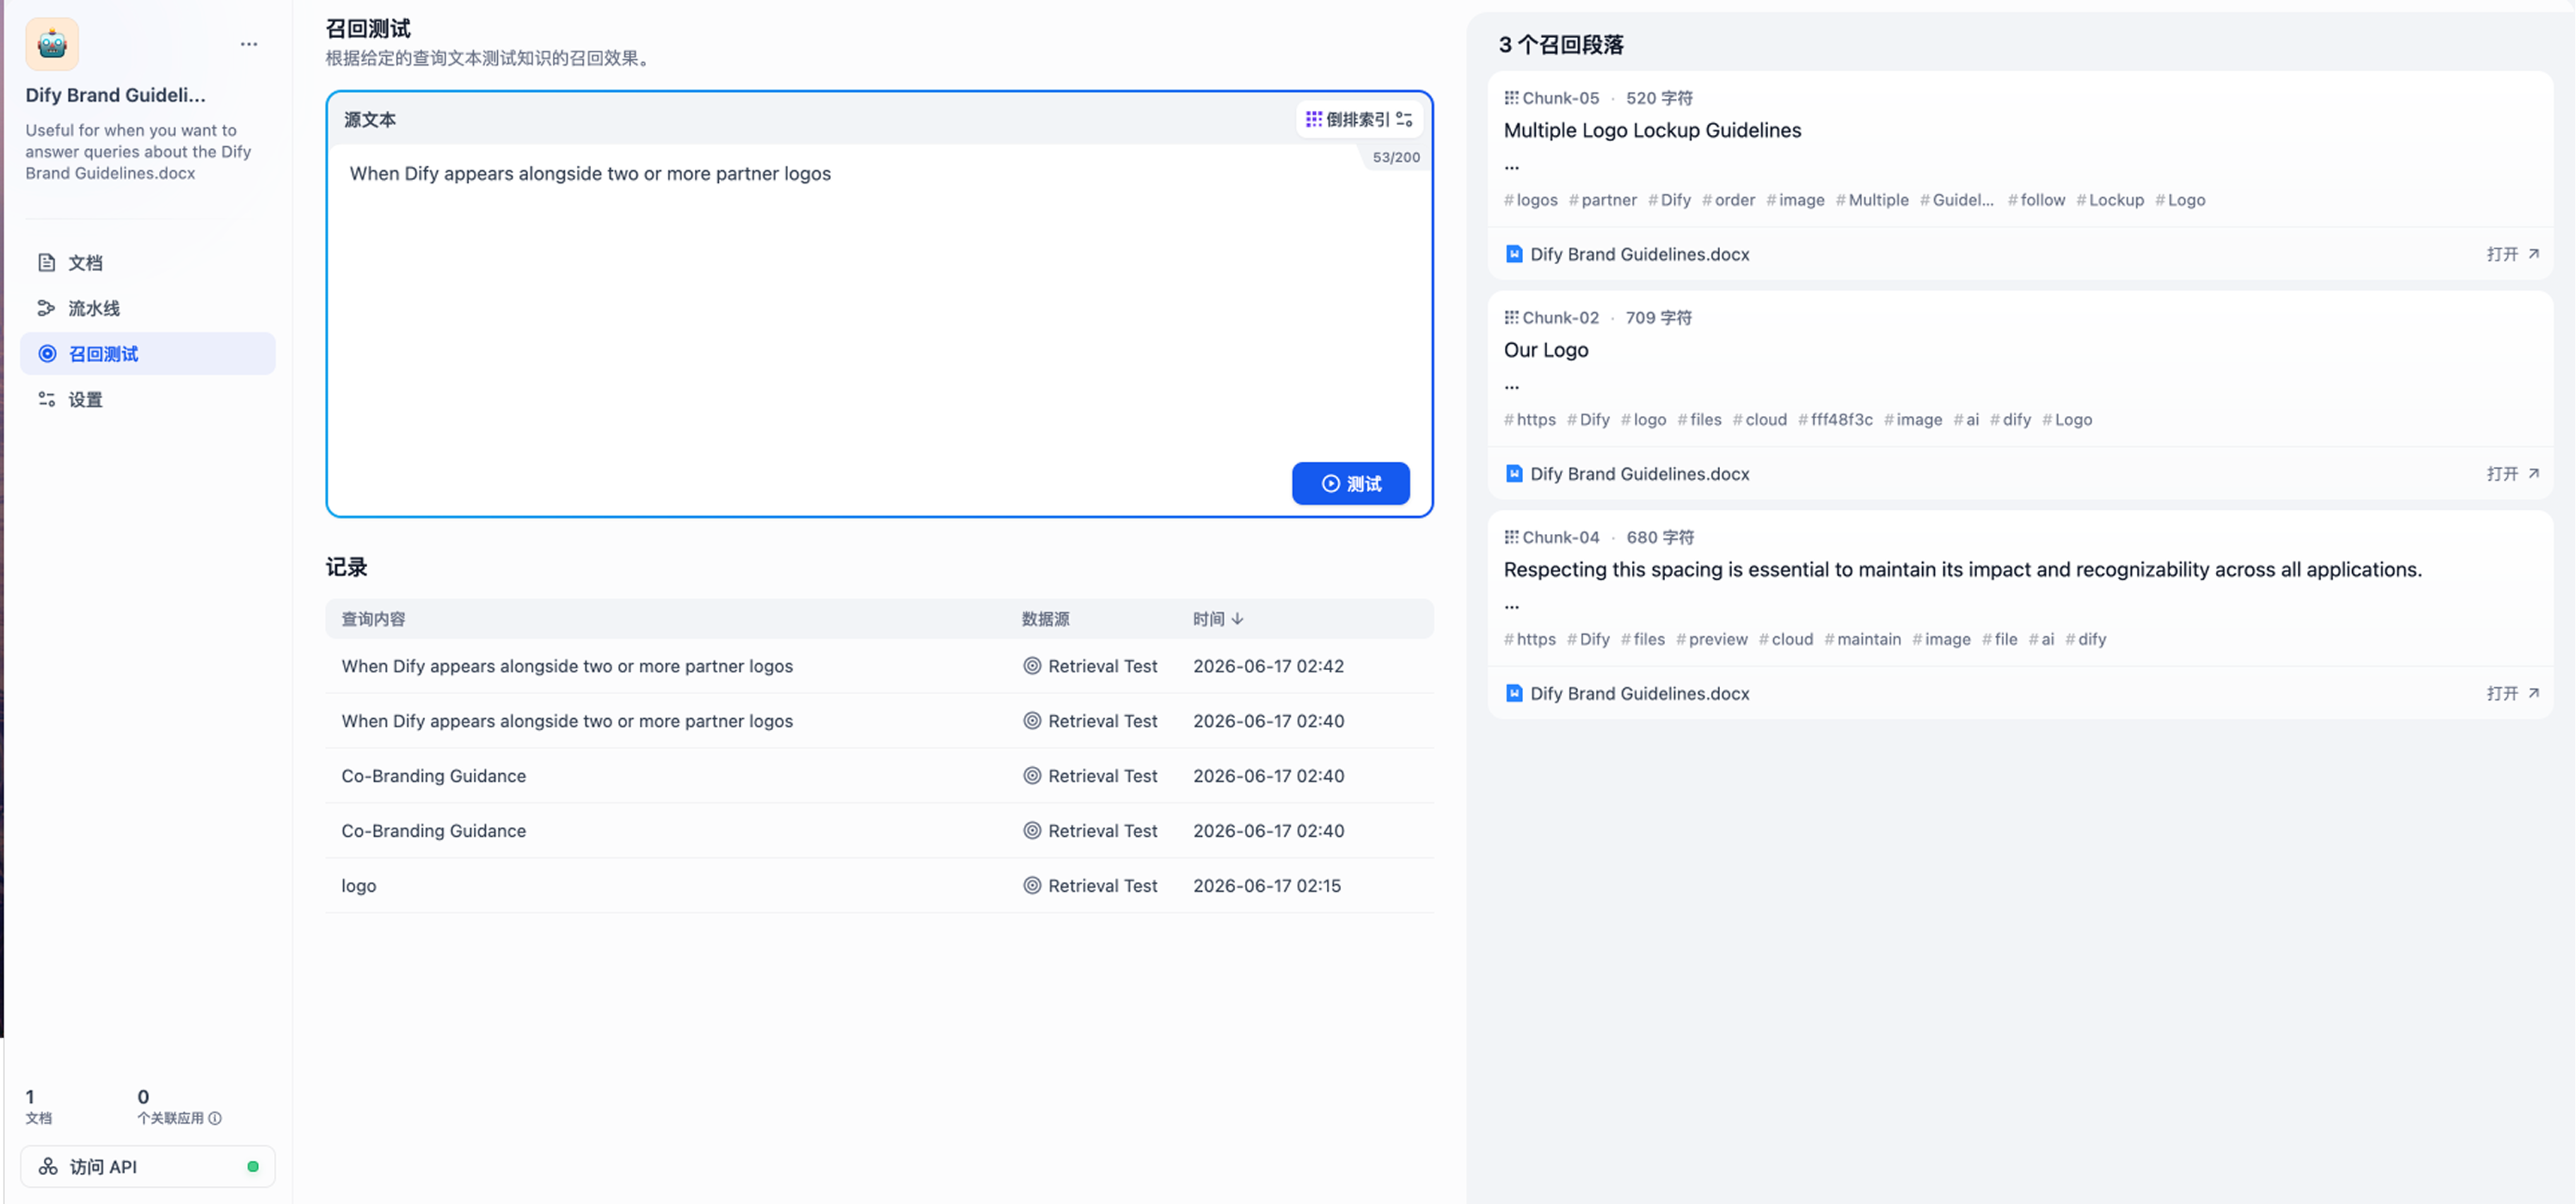Viewport: 2576px width, 1204px height.
Task: Sort records by 时间 column
Action: click(1218, 619)
